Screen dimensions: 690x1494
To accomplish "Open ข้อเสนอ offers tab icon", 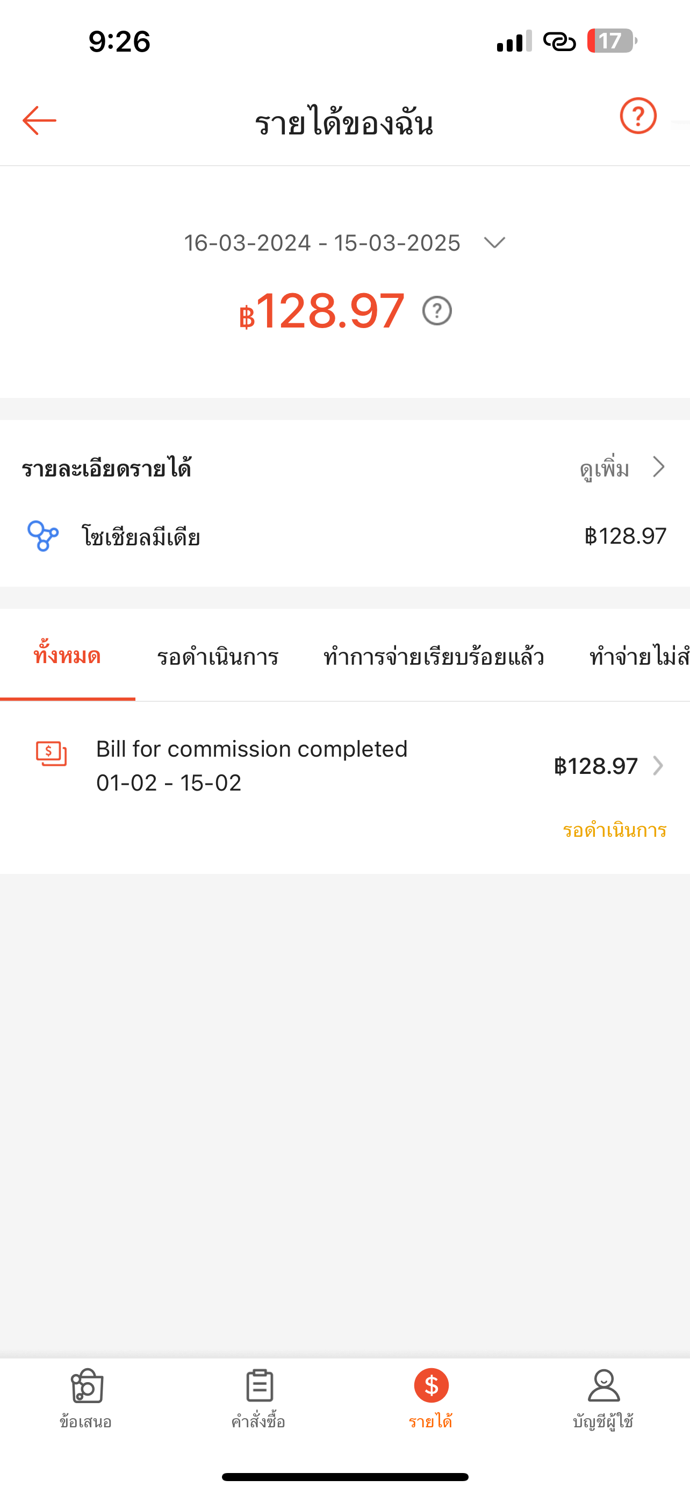I will click(x=87, y=1385).
